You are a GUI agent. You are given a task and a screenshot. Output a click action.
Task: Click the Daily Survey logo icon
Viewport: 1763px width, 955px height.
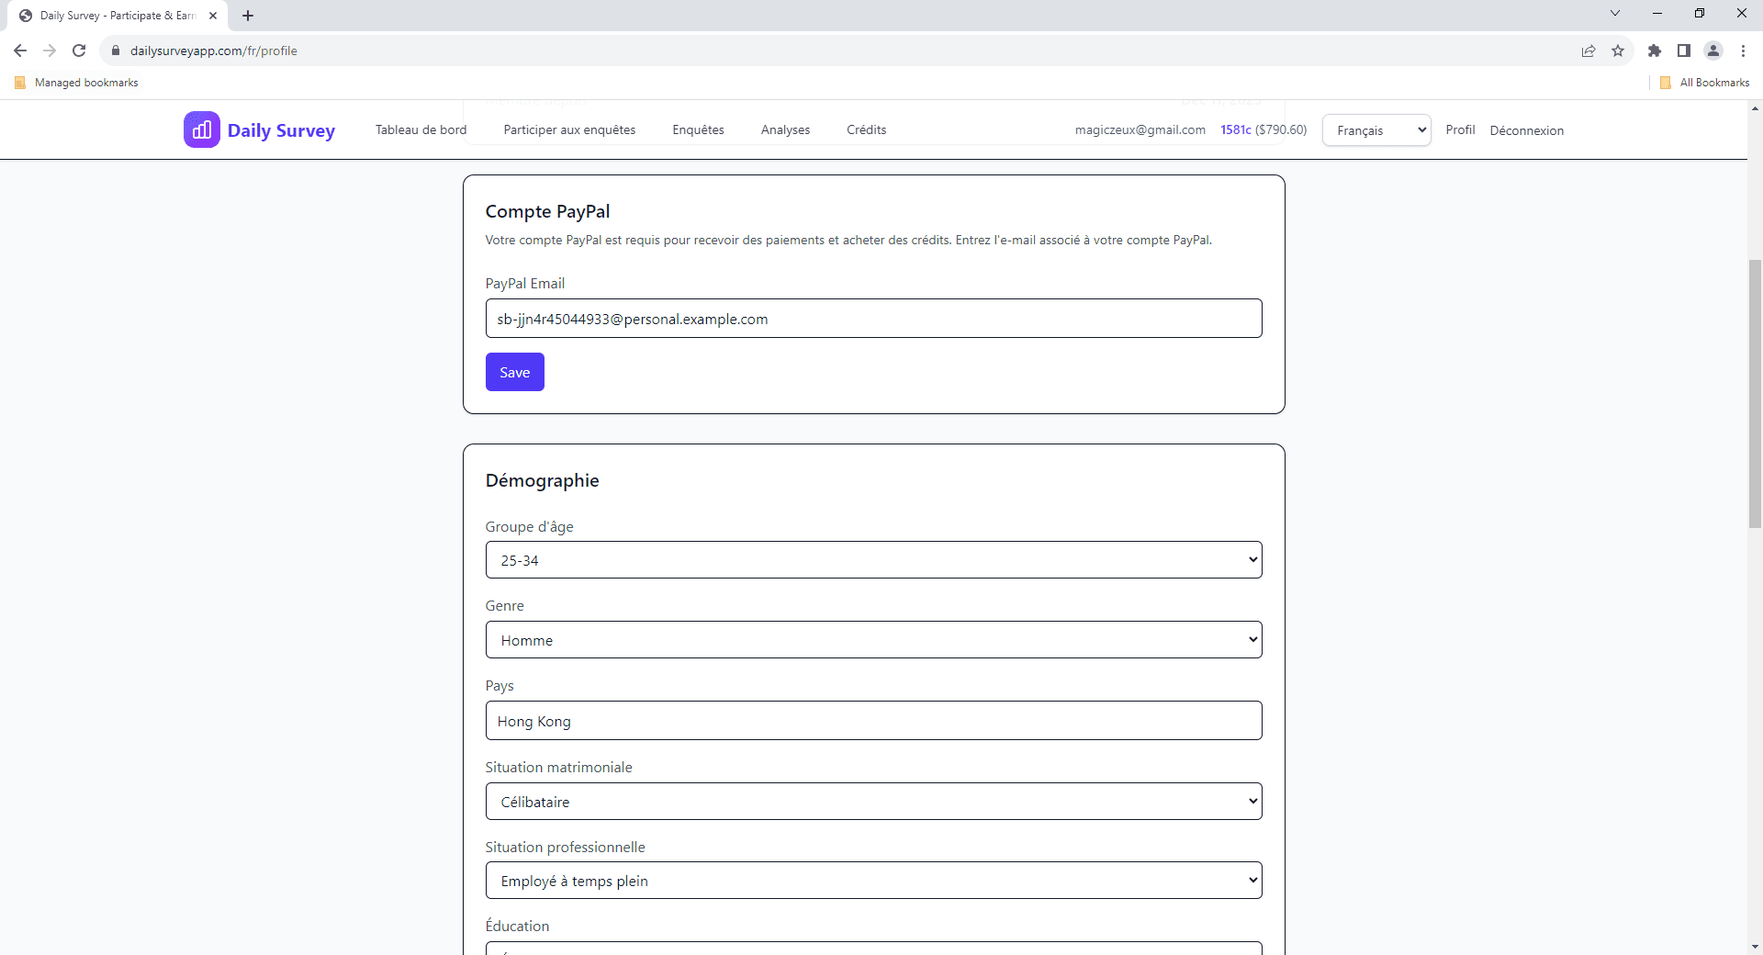click(202, 129)
